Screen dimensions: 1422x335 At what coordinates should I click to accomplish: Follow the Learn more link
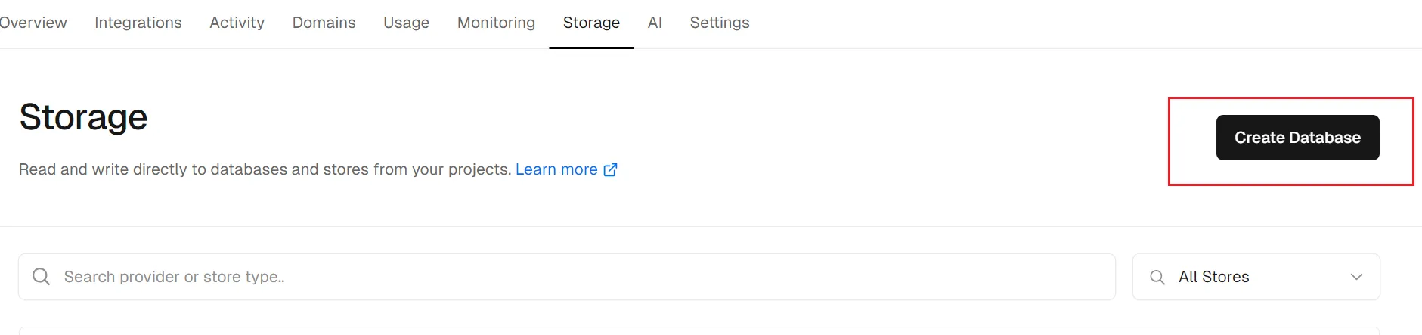click(x=556, y=169)
